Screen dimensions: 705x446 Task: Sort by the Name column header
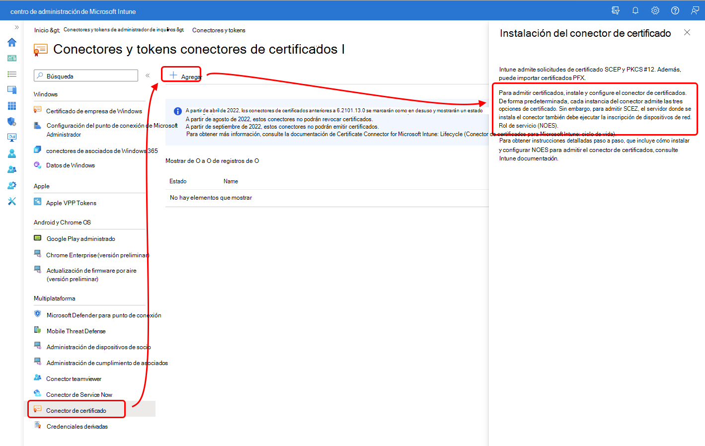tap(231, 181)
